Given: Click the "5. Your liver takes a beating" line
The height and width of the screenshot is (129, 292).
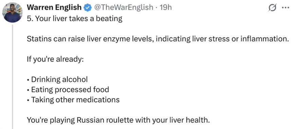Looking at the screenshot, I should tap(74, 19).
